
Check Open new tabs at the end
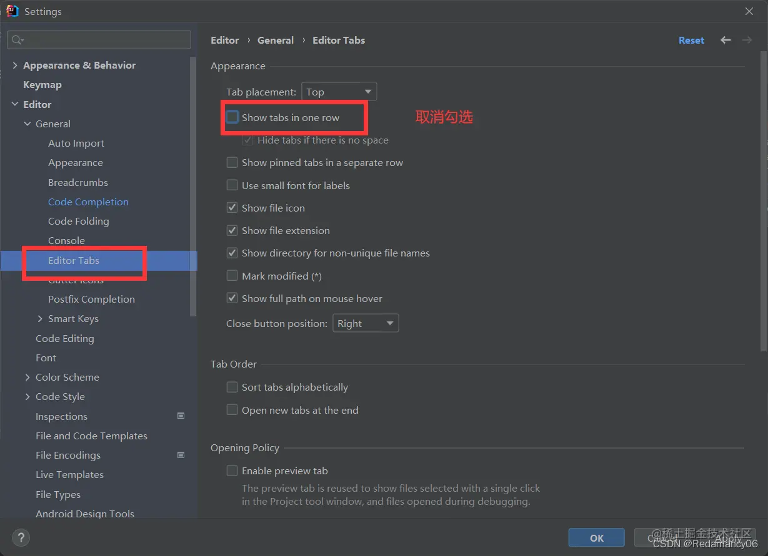pos(232,410)
